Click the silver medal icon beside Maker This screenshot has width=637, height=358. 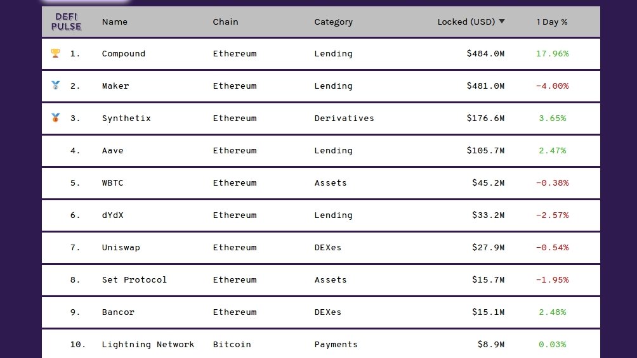[x=56, y=86]
